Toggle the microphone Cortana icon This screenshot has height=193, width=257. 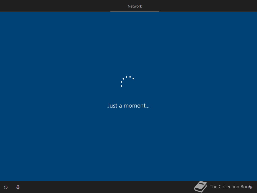click(18, 187)
